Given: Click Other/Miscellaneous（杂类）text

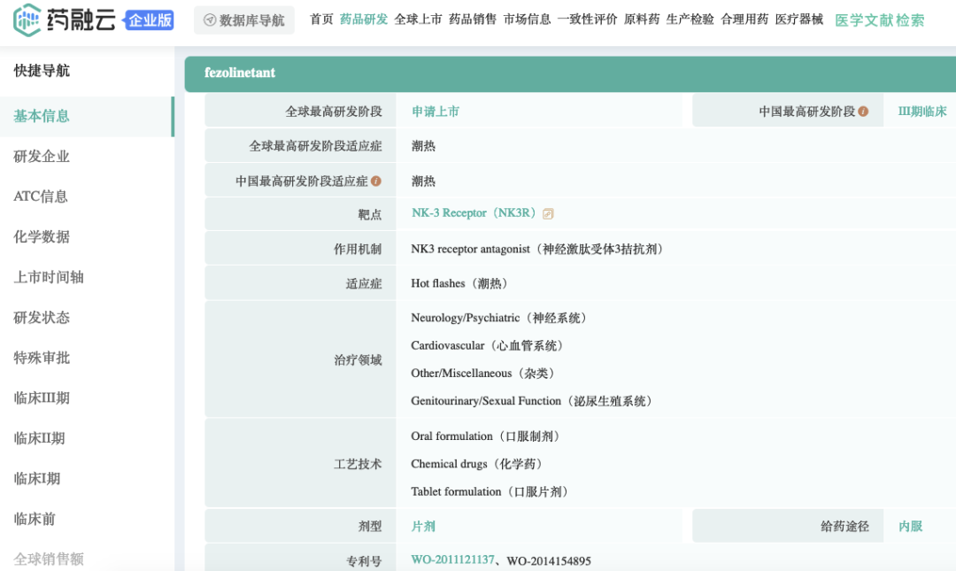Looking at the screenshot, I should (x=482, y=373).
